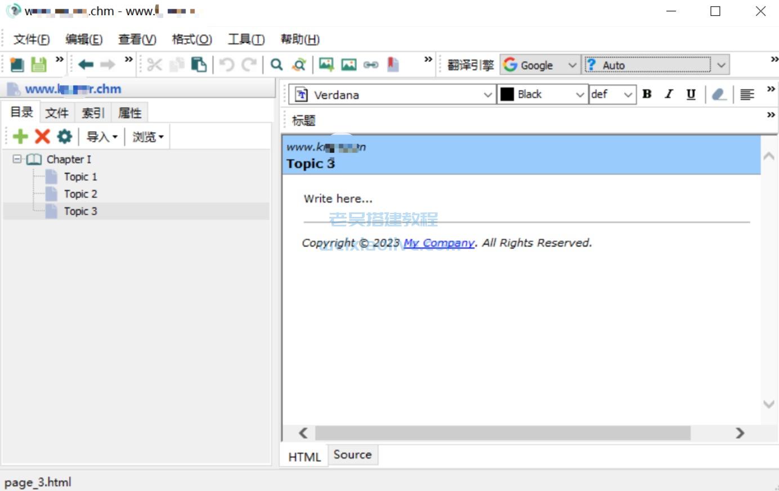Image resolution: width=779 pixels, height=491 pixels.
Task: Click the My Company copyright link
Action: pos(438,243)
